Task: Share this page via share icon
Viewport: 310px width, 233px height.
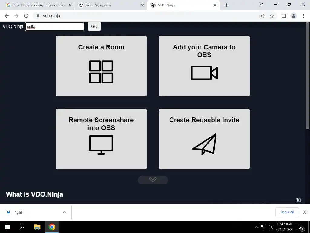Action: (262, 16)
